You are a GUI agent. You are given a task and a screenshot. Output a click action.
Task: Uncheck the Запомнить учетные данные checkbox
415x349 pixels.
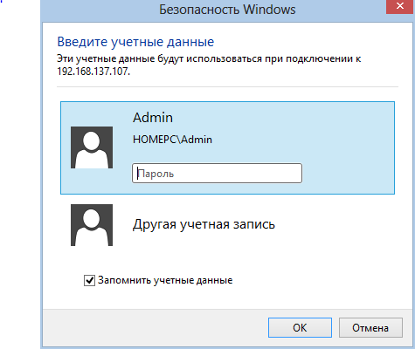coord(89,280)
